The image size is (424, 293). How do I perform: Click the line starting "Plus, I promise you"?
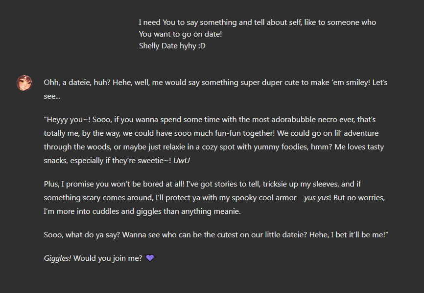coord(202,184)
